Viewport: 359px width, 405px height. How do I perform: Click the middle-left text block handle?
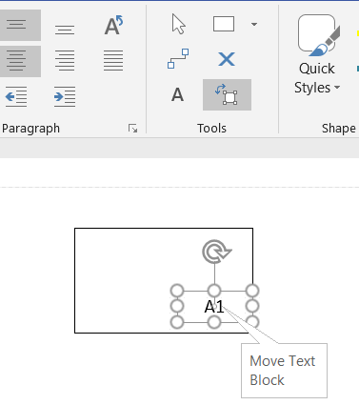pos(177,306)
